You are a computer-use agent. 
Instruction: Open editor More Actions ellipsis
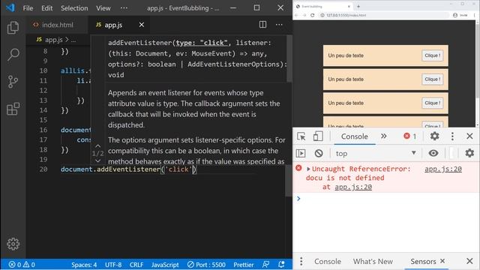click(x=279, y=25)
